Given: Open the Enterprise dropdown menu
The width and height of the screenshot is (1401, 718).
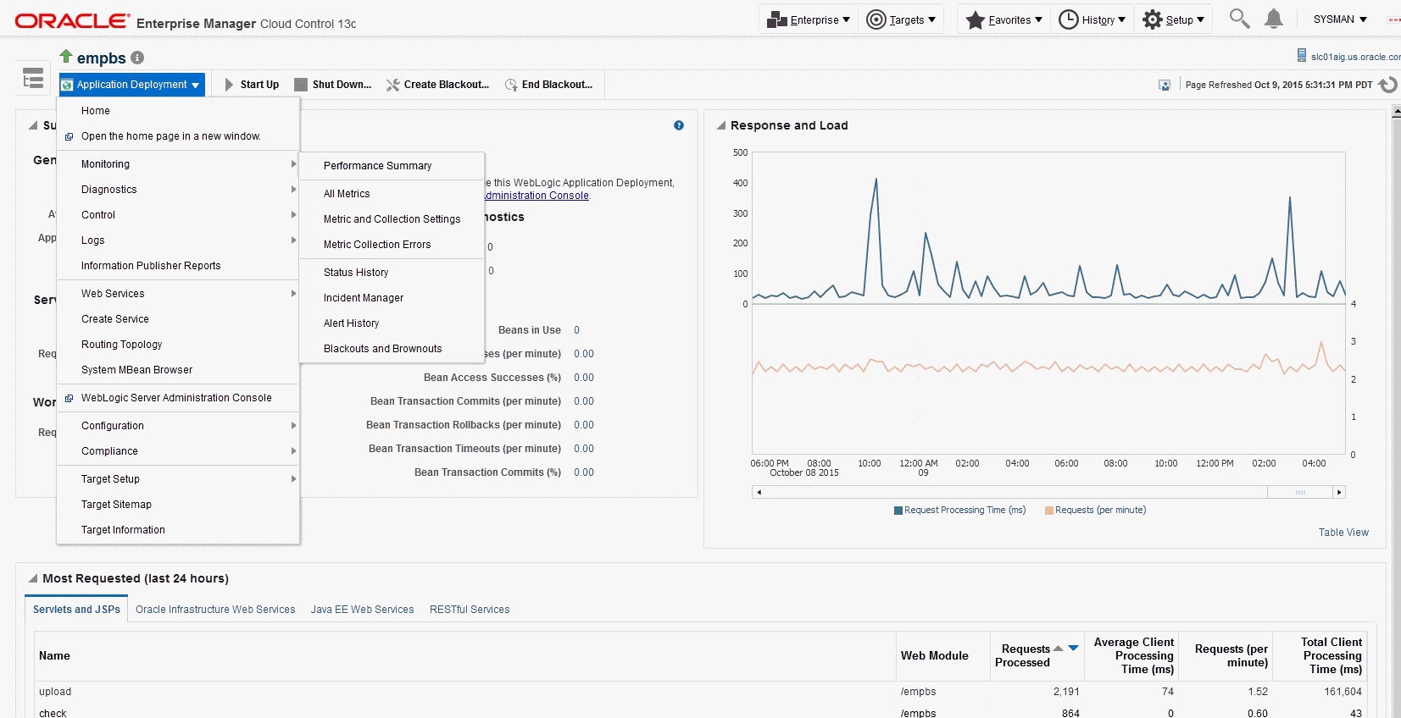Looking at the screenshot, I should pyautogui.click(x=809, y=19).
